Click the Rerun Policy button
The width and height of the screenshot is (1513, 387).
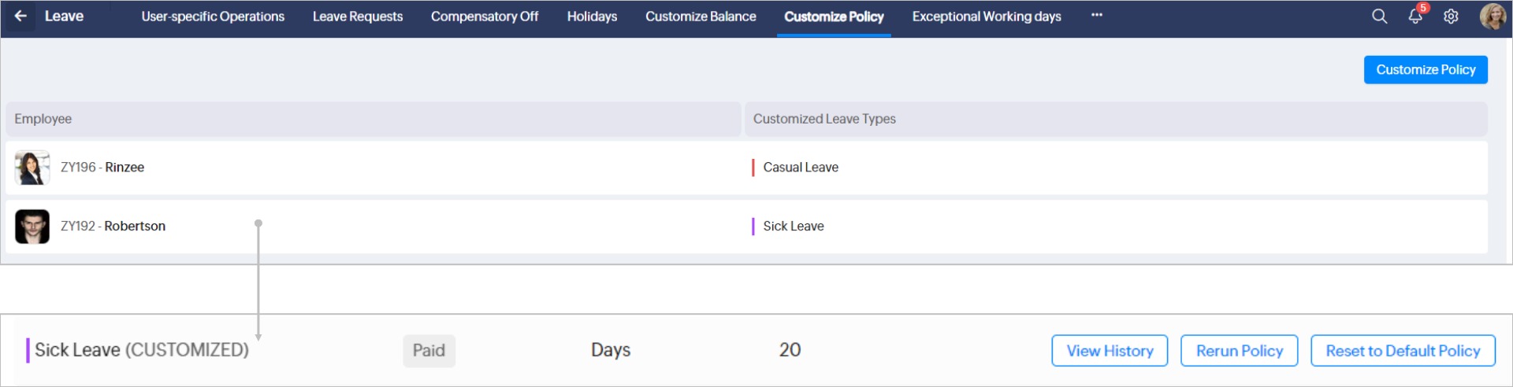click(1240, 351)
